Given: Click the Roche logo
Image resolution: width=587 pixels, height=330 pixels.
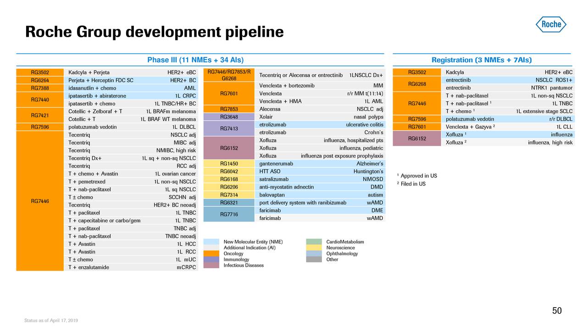Looking at the screenshot, I should 551,24.
